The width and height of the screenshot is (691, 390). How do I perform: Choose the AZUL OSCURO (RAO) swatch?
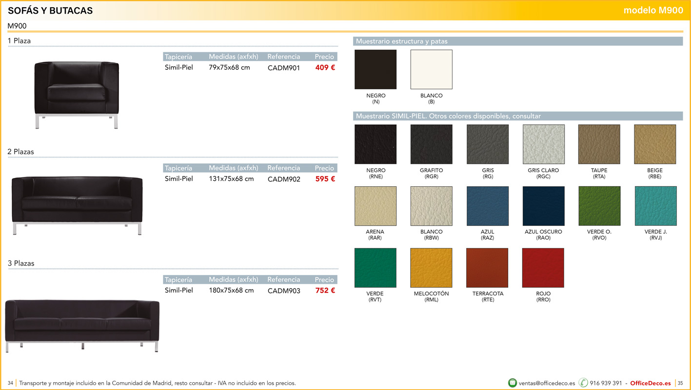pyautogui.click(x=544, y=206)
